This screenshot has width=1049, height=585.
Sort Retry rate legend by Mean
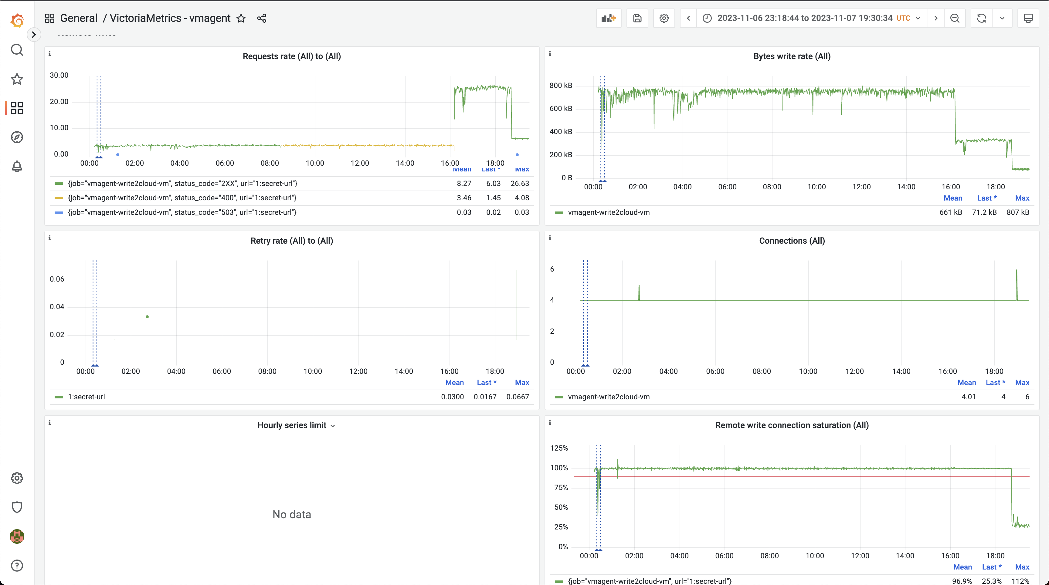(x=454, y=382)
